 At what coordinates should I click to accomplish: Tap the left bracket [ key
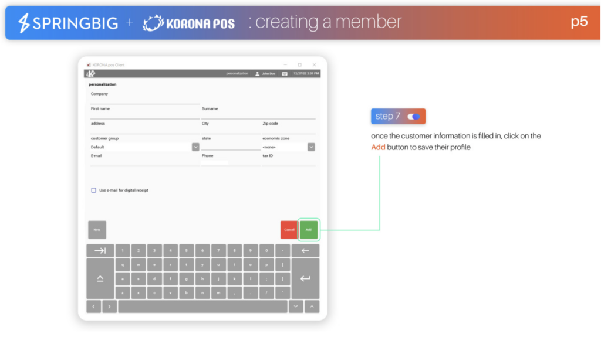[x=282, y=265]
